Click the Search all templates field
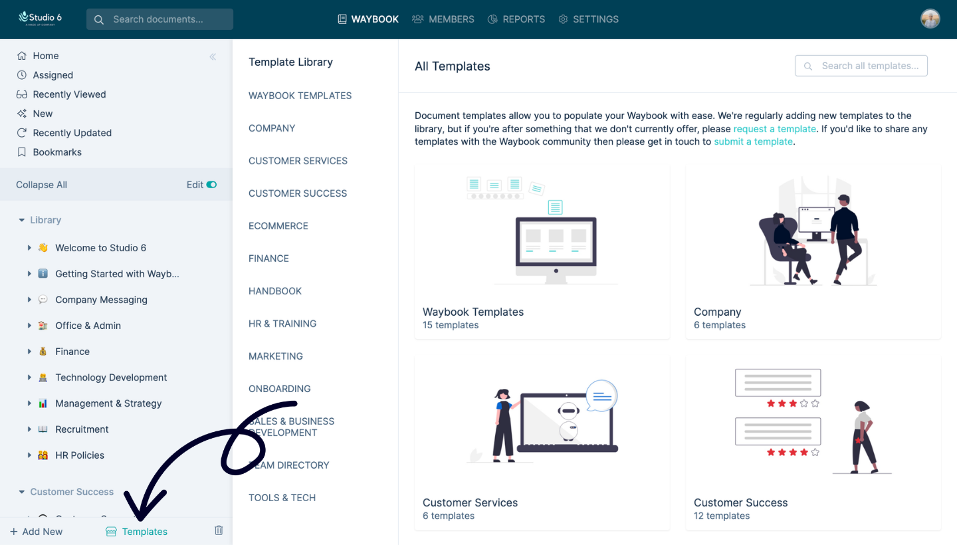The width and height of the screenshot is (957, 545). point(861,65)
